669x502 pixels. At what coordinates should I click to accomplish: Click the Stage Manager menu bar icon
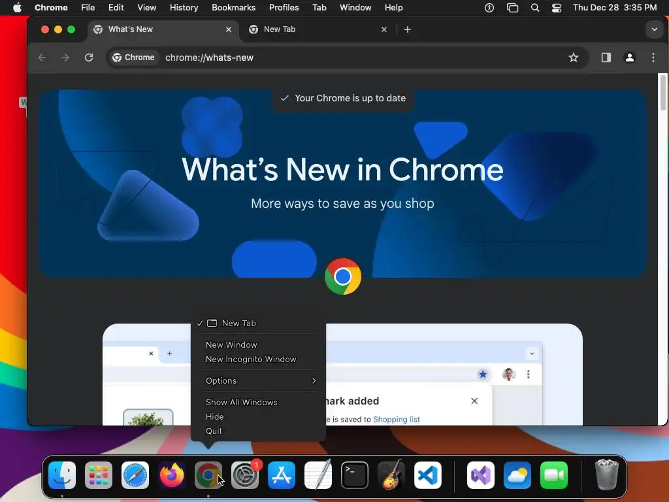click(512, 8)
